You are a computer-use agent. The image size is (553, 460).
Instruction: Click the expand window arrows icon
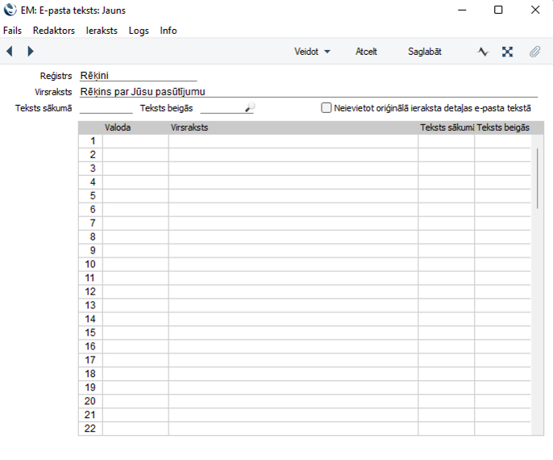[x=507, y=52]
